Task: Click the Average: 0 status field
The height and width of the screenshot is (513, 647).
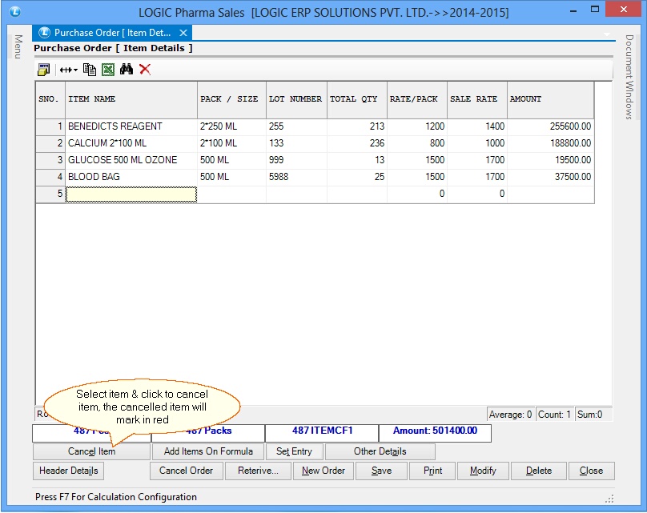Action: pyautogui.click(x=510, y=415)
